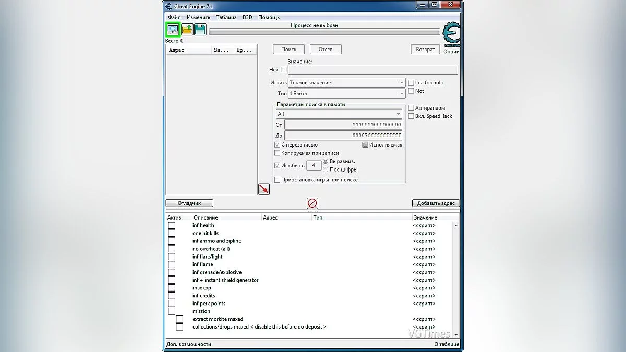Select the Выравнив. radio button
This screenshot has width=626, height=352.
click(326, 162)
